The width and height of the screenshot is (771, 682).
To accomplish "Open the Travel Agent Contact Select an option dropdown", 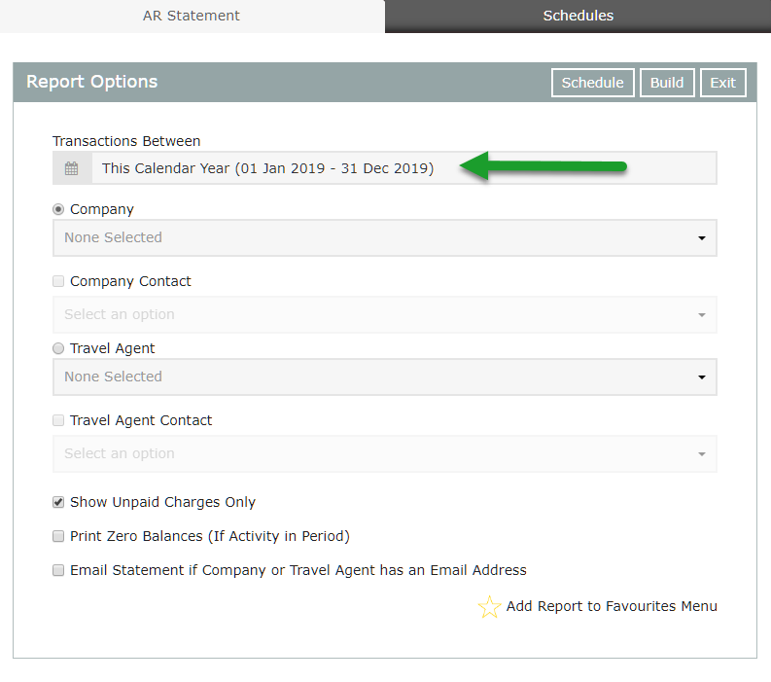I will click(384, 453).
